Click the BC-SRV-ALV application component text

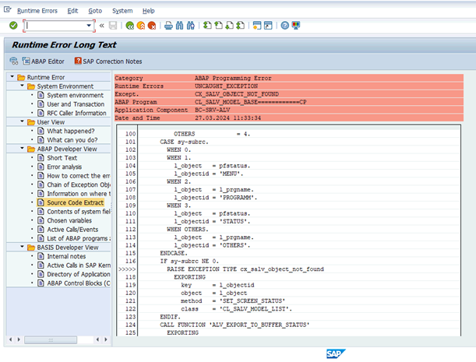pyautogui.click(x=212, y=110)
